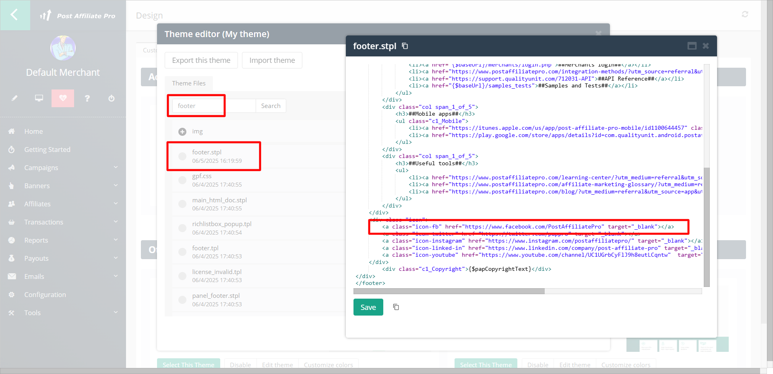Select the richlistbox_popup.tpl radio button
This screenshot has width=773, height=374.
coord(182,228)
